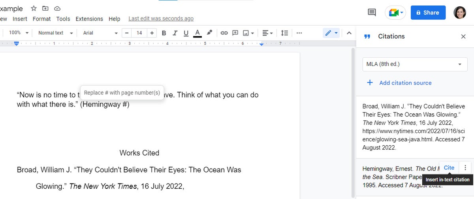Open the zoom level dropdown
The width and height of the screenshot is (474, 199).
pos(18,33)
